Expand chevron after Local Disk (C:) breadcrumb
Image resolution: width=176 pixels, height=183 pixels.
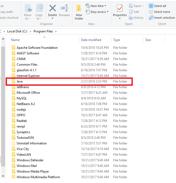click(30, 31)
